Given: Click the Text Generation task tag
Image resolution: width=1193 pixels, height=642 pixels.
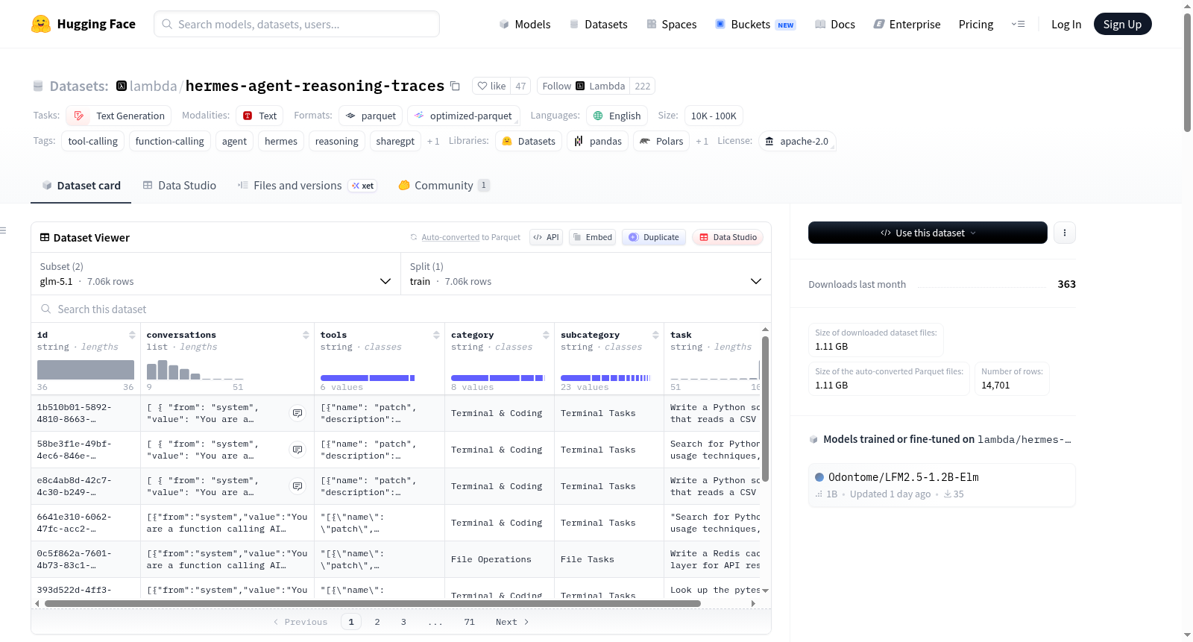Looking at the screenshot, I should [x=119, y=116].
